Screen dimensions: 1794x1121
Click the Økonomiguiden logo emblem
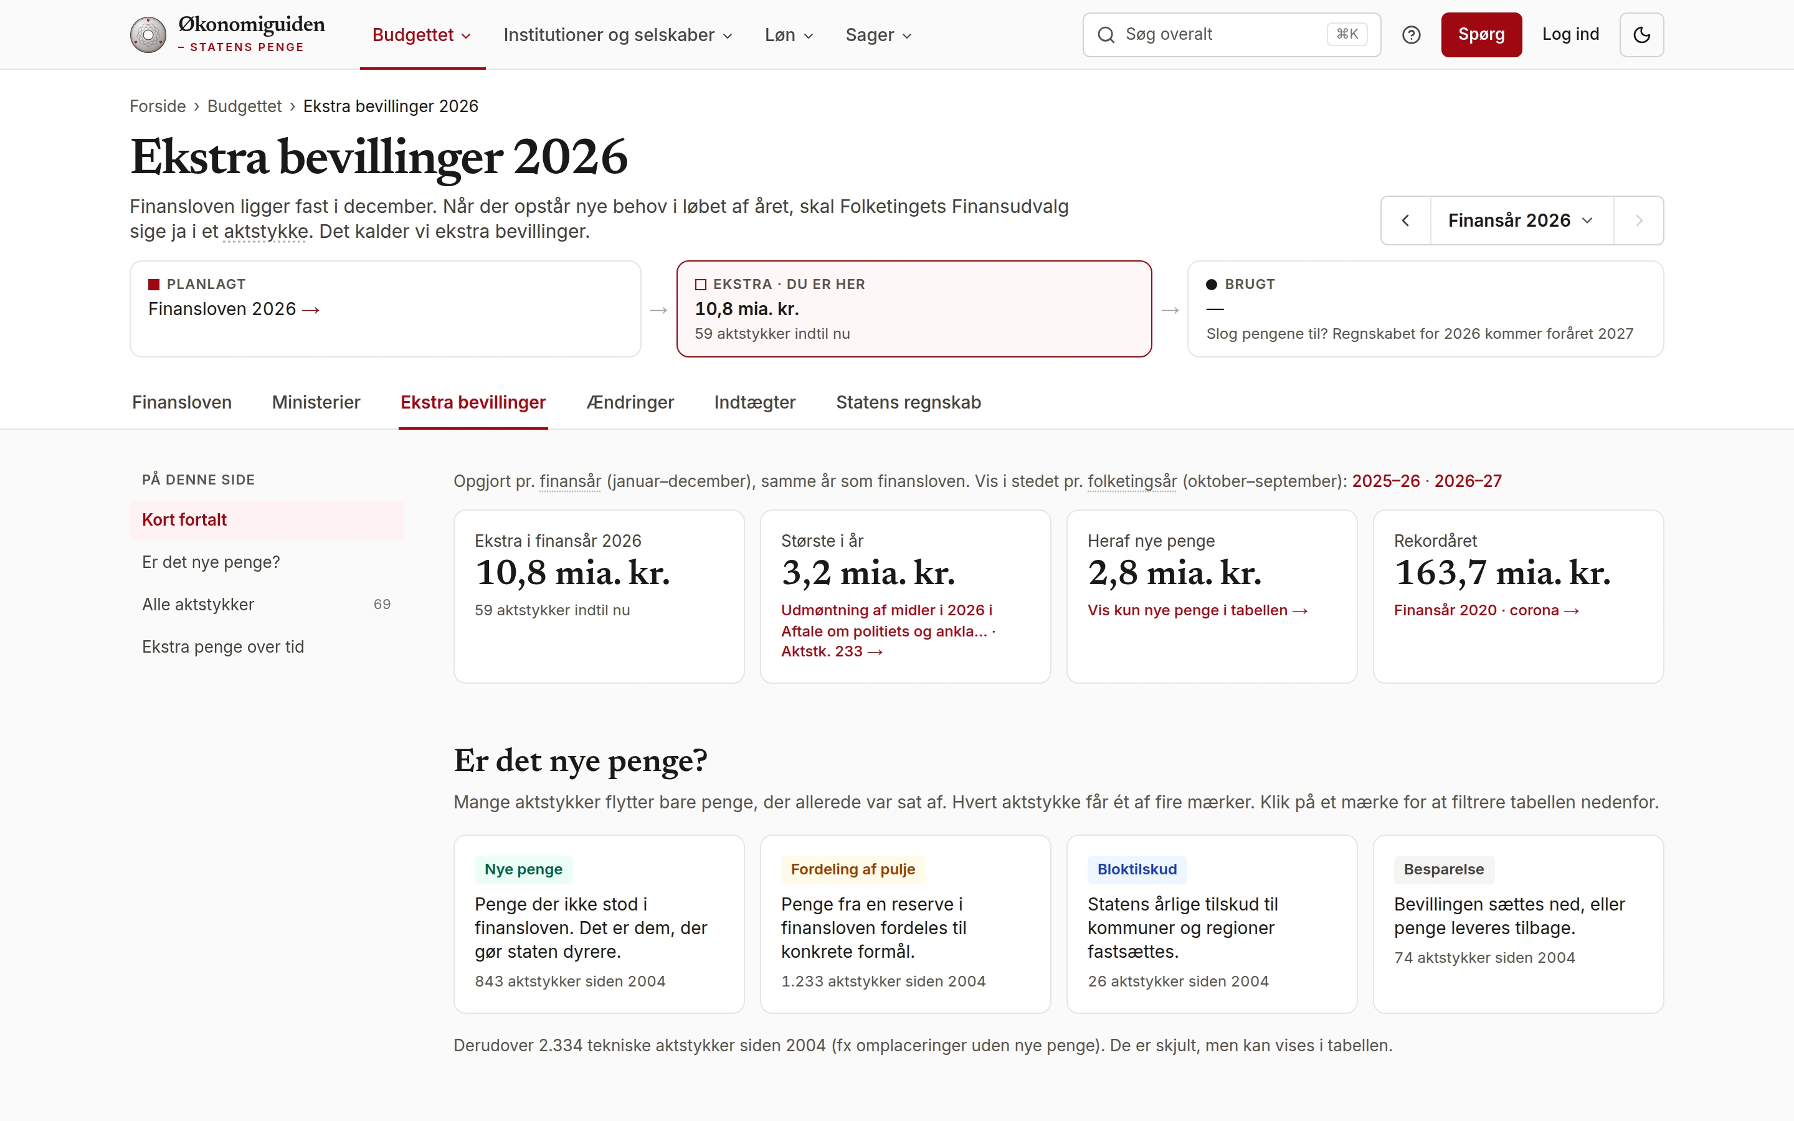pos(148,35)
